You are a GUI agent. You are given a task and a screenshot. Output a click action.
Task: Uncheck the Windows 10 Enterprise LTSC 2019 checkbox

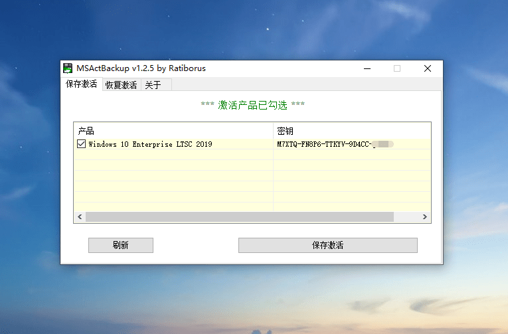tap(81, 144)
